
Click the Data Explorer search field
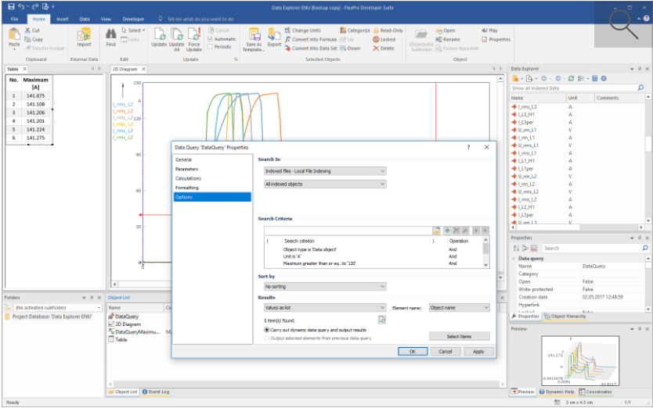pos(574,88)
